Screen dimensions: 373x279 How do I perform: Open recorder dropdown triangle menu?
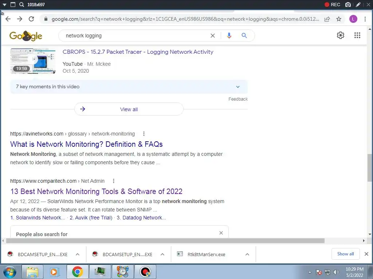(4, 4)
